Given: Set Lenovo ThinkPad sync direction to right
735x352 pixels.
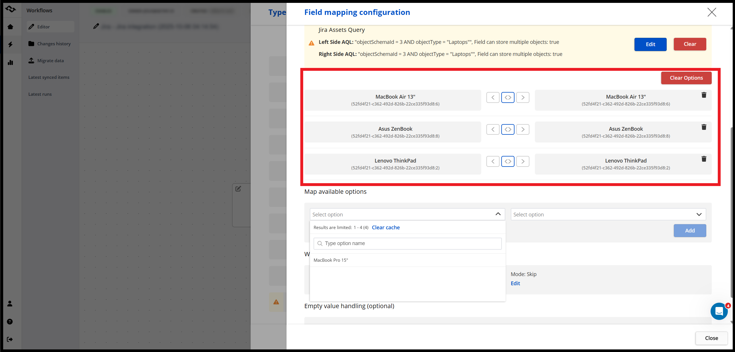Looking at the screenshot, I should [x=523, y=161].
